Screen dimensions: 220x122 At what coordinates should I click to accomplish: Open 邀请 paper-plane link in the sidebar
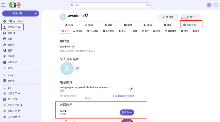(8, 50)
